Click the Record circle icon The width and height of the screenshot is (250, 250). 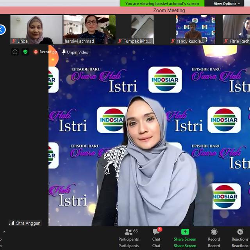pos(214,232)
